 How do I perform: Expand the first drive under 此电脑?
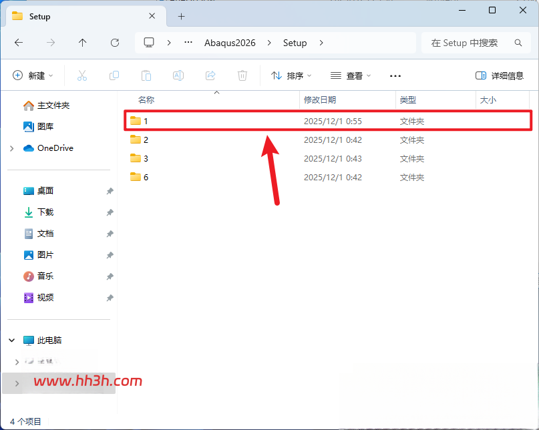tap(17, 362)
